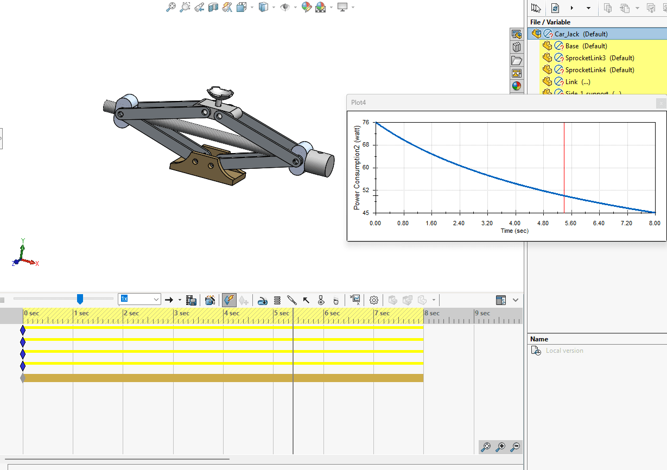Open the Save Animation tool

(x=191, y=300)
